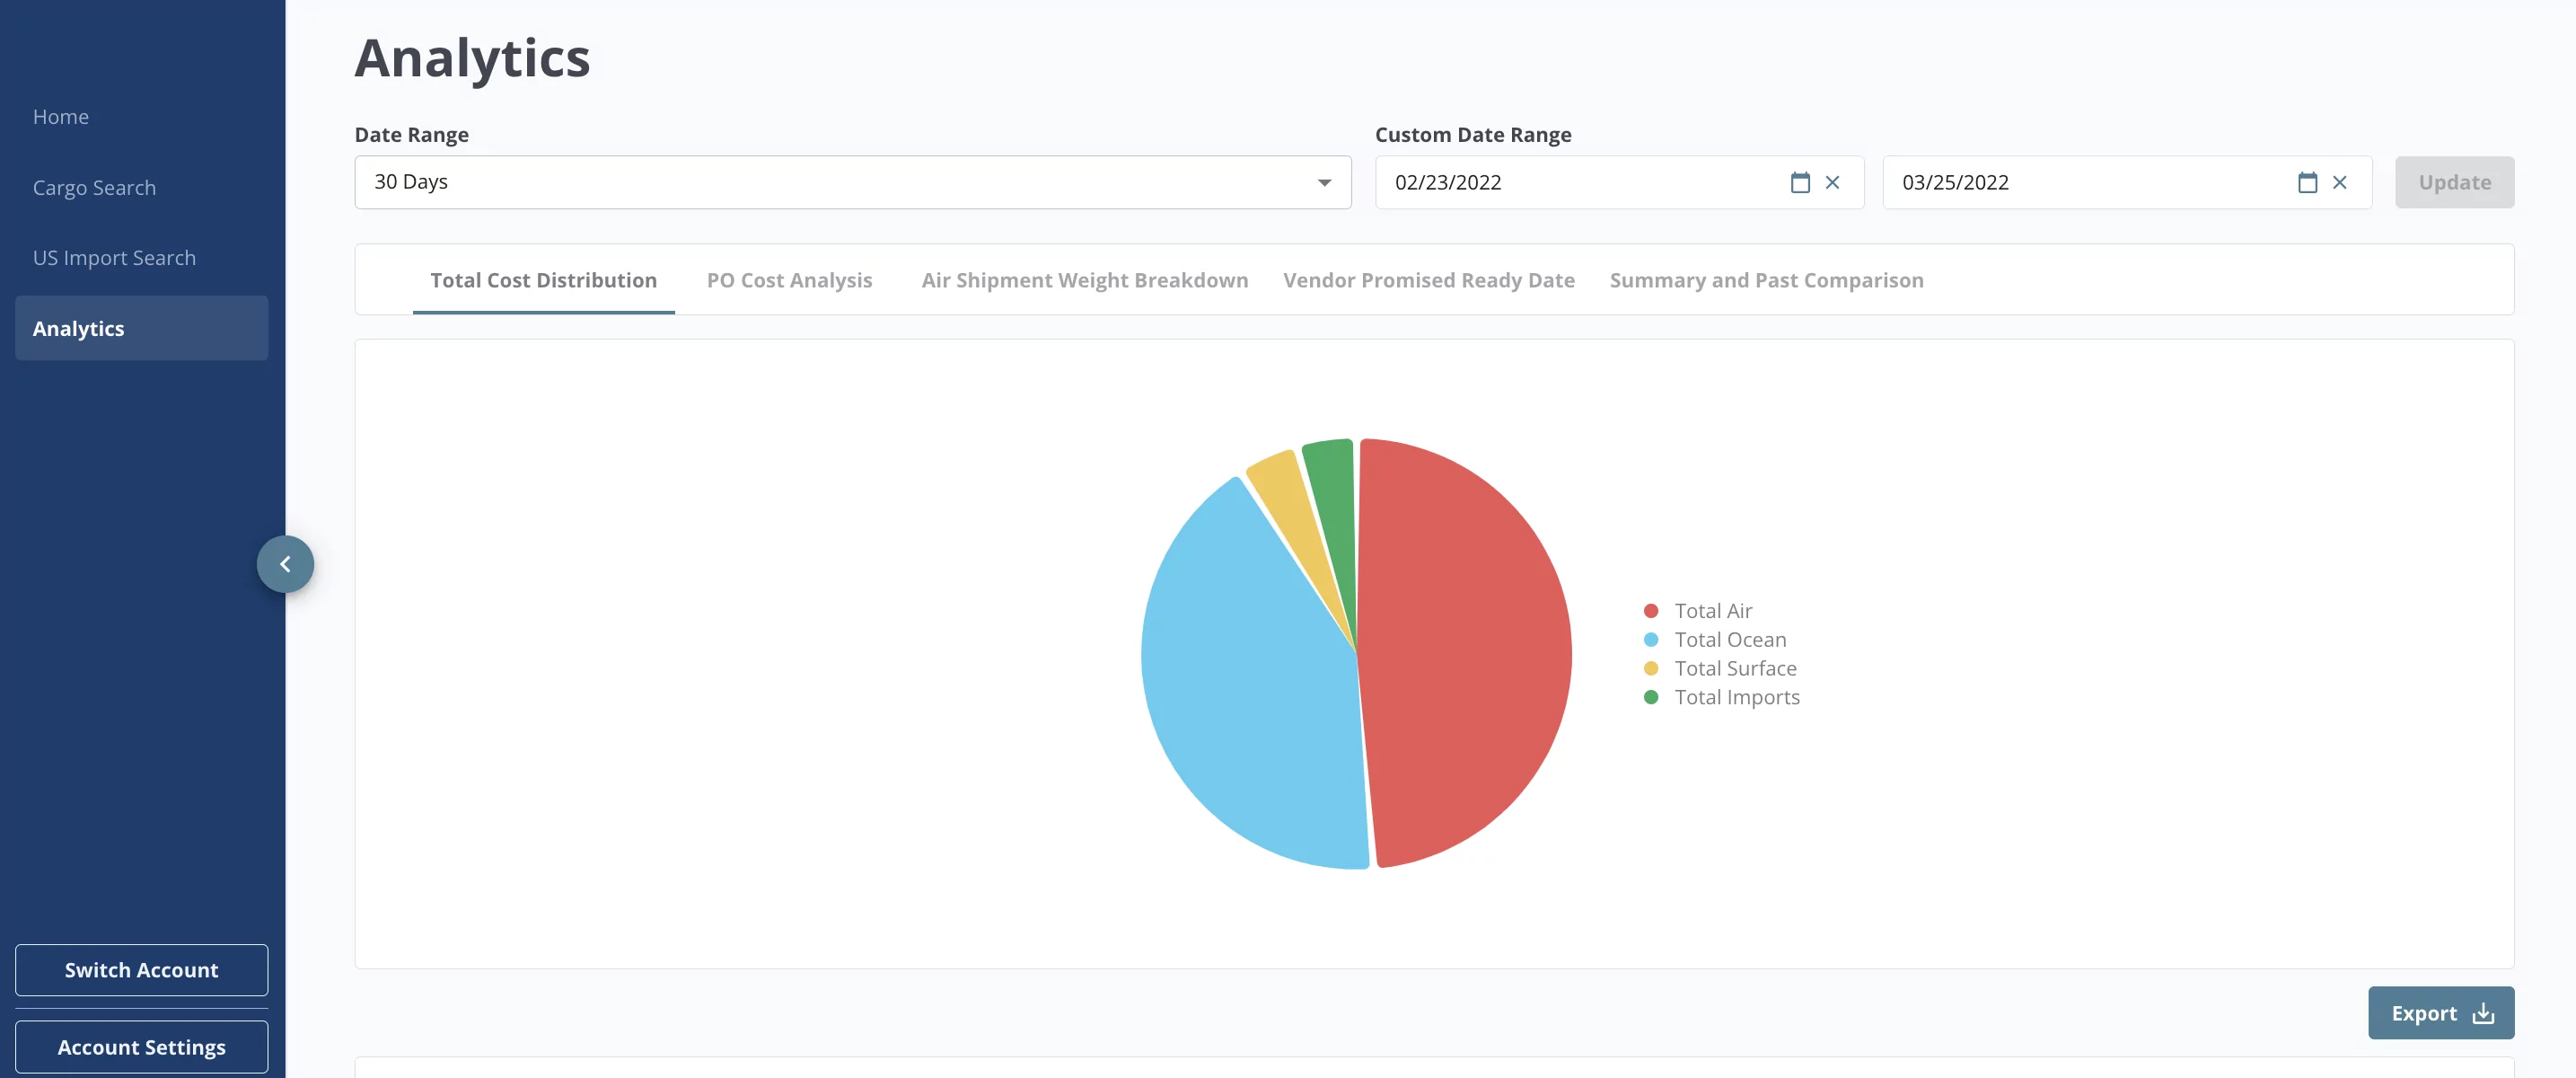
Task: Open Account Settings
Action: 141,1047
